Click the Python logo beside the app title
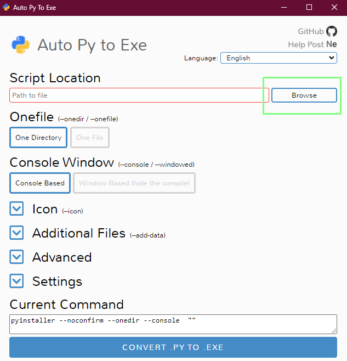Screen dimensions: 347x361 click(x=21, y=44)
